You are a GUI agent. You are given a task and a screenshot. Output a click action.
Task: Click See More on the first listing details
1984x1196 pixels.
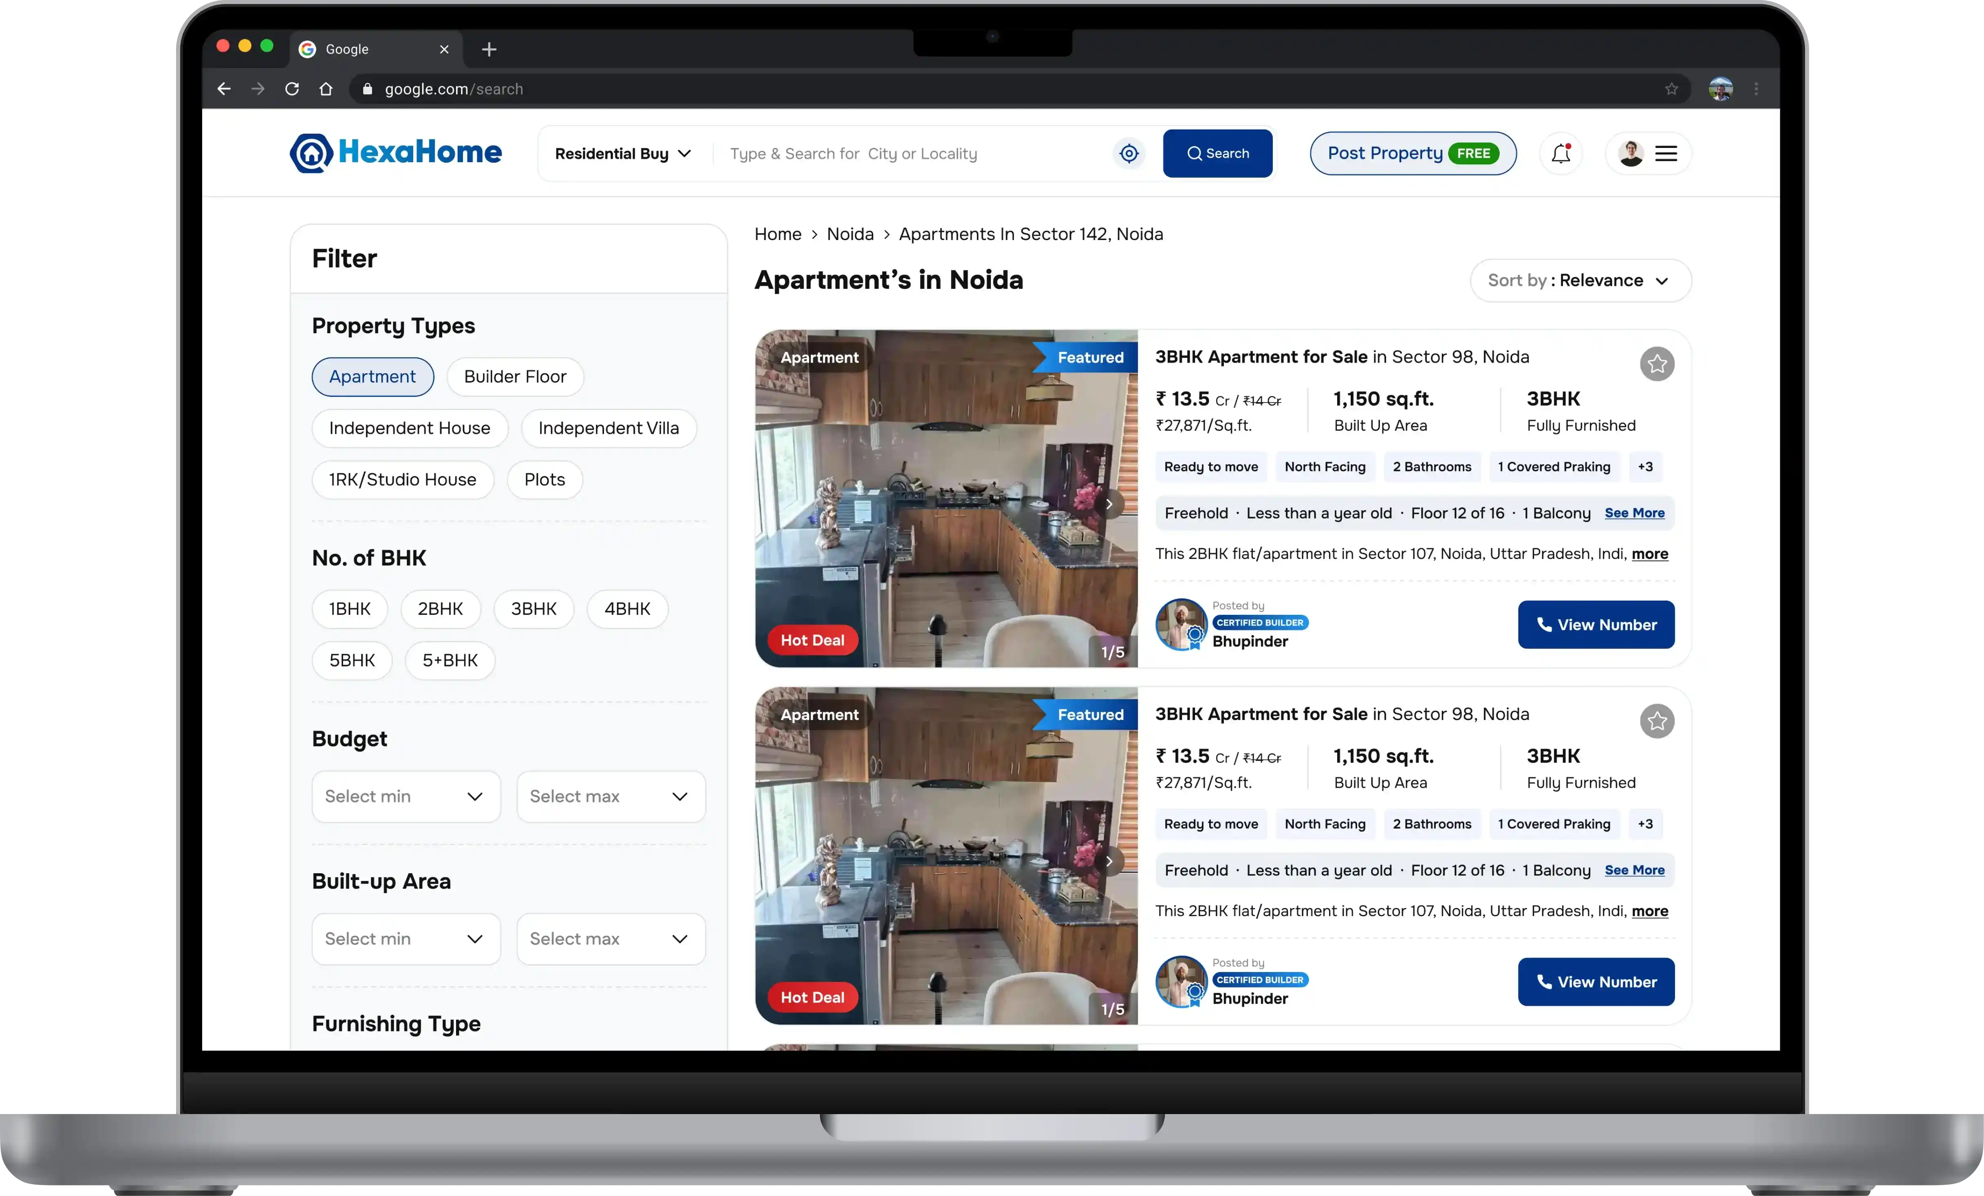click(1635, 513)
